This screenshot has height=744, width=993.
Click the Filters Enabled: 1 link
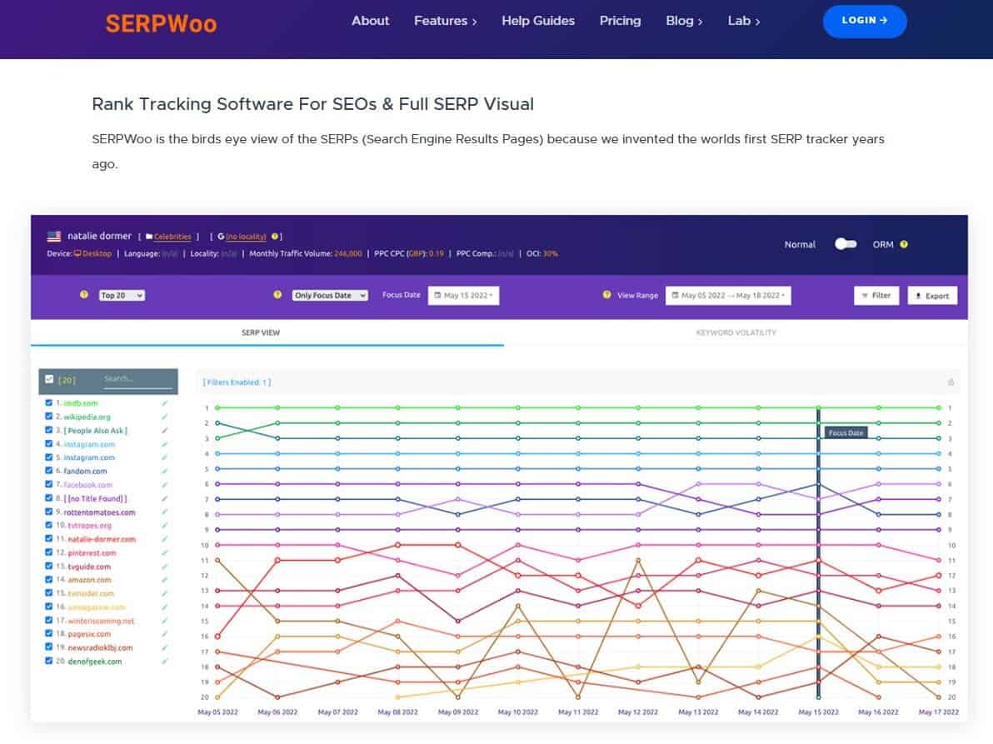tap(237, 382)
